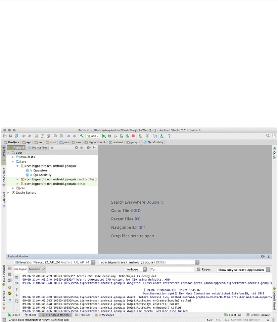278x322 pixels.
Task: Expand the geoquiz (test) package
Action: (x=18, y=184)
